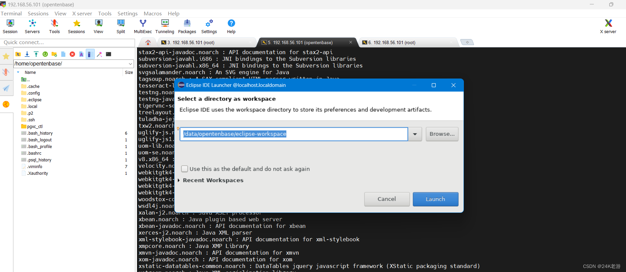Click the red delete icon in SFTP toolbar
Viewport: 626px width, 272px height.
[x=72, y=54]
